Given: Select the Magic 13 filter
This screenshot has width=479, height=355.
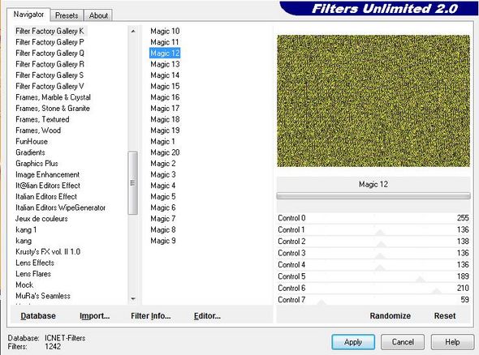Looking at the screenshot, I should pos(165,64).
